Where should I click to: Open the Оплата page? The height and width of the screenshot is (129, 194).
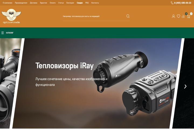53,3
